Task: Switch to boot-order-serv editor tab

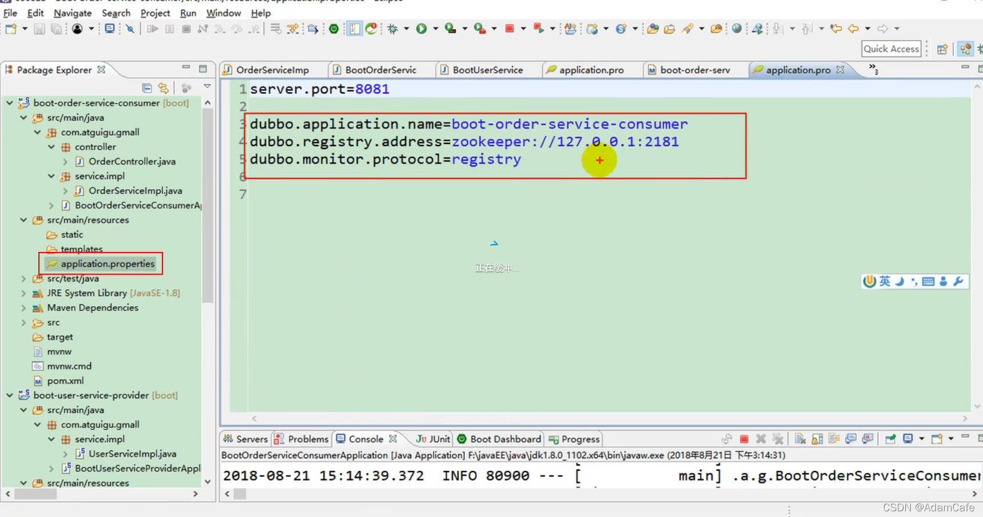Action: (x=695, y=70)
